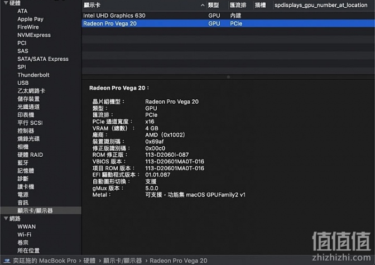375x265 pixels.
Task: Click 奕廷施的 MacBook Pro in path bar
Action: pos(45,261)
